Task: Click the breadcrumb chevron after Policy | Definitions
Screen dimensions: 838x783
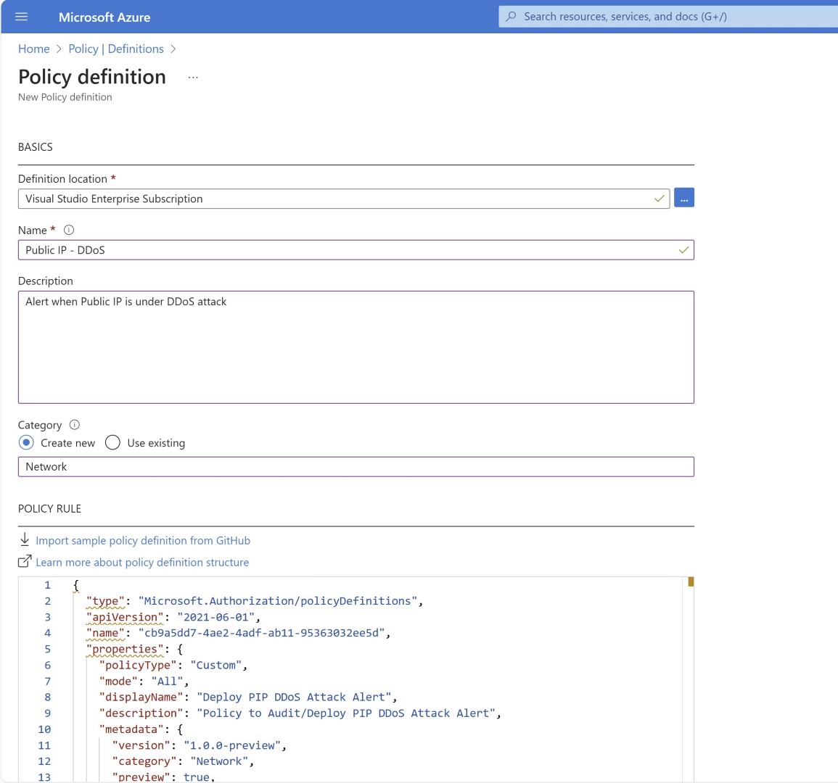Action: tap(173, 49)
